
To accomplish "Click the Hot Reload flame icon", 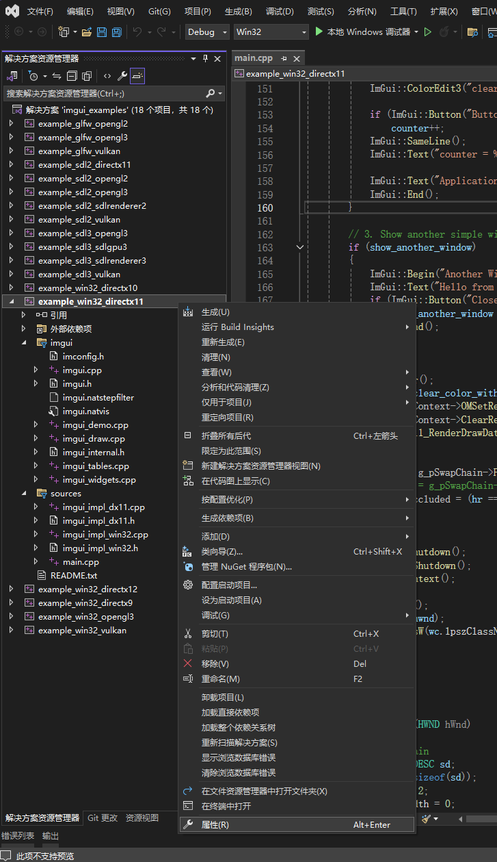I will 444,32.
